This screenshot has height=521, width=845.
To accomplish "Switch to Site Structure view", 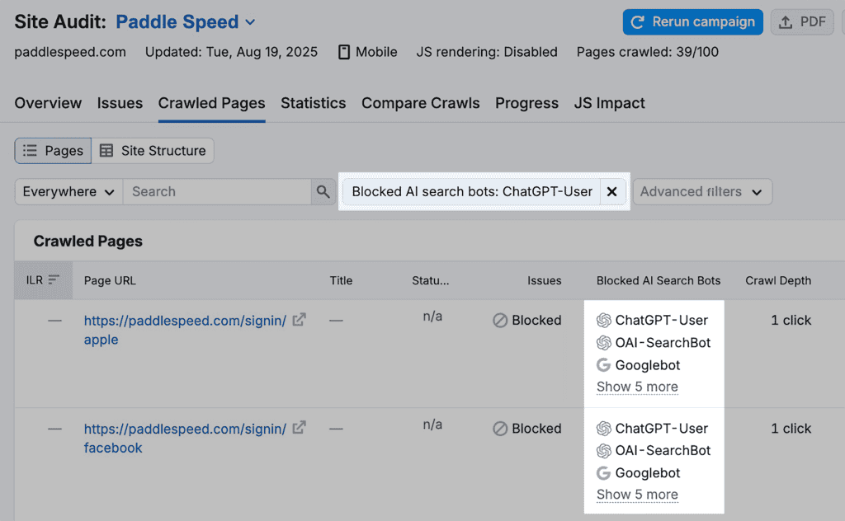I will (153, 151).
